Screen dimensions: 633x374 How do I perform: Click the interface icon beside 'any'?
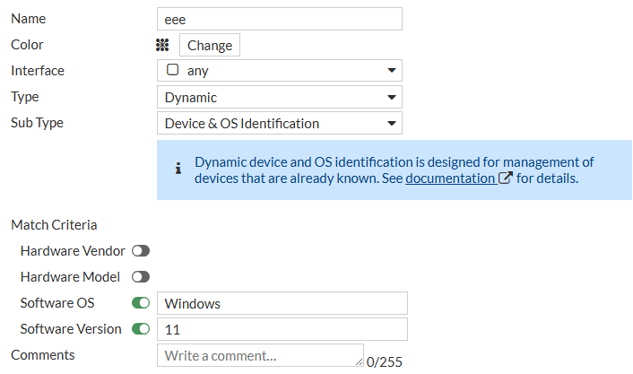(172, 70)
